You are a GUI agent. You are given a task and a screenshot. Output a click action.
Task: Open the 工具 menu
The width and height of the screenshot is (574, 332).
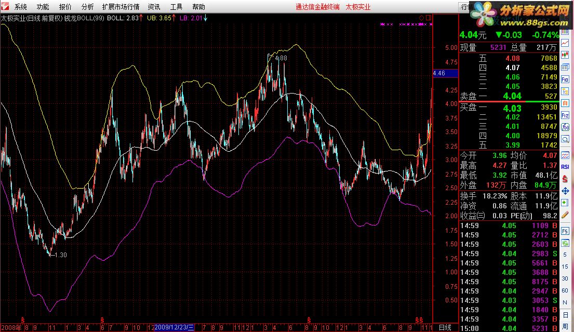(x=176, y=7)
